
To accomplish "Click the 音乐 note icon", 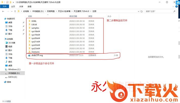I will pyautogui.click(x=6, y=62).
